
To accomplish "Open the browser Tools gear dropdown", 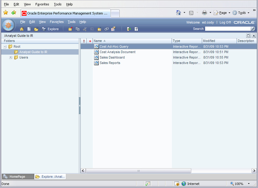I will pos(241,13).
